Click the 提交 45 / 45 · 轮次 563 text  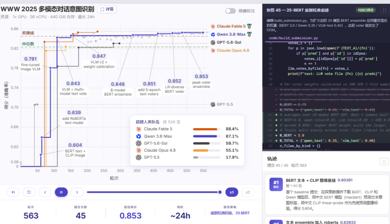click(286, 165)
